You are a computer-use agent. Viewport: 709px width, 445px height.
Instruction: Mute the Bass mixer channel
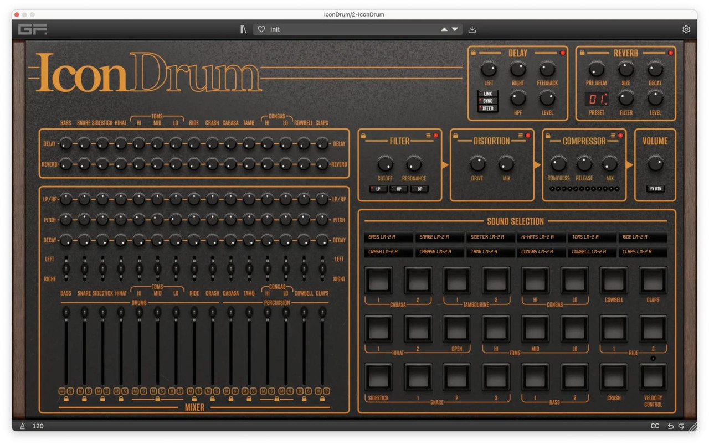(x=62, y=391)
